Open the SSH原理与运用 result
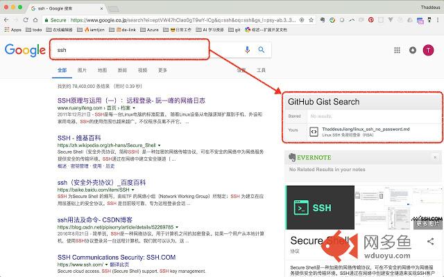Image resolution: width=444 pixels, height=277 pixels. (x=131, y=100)
